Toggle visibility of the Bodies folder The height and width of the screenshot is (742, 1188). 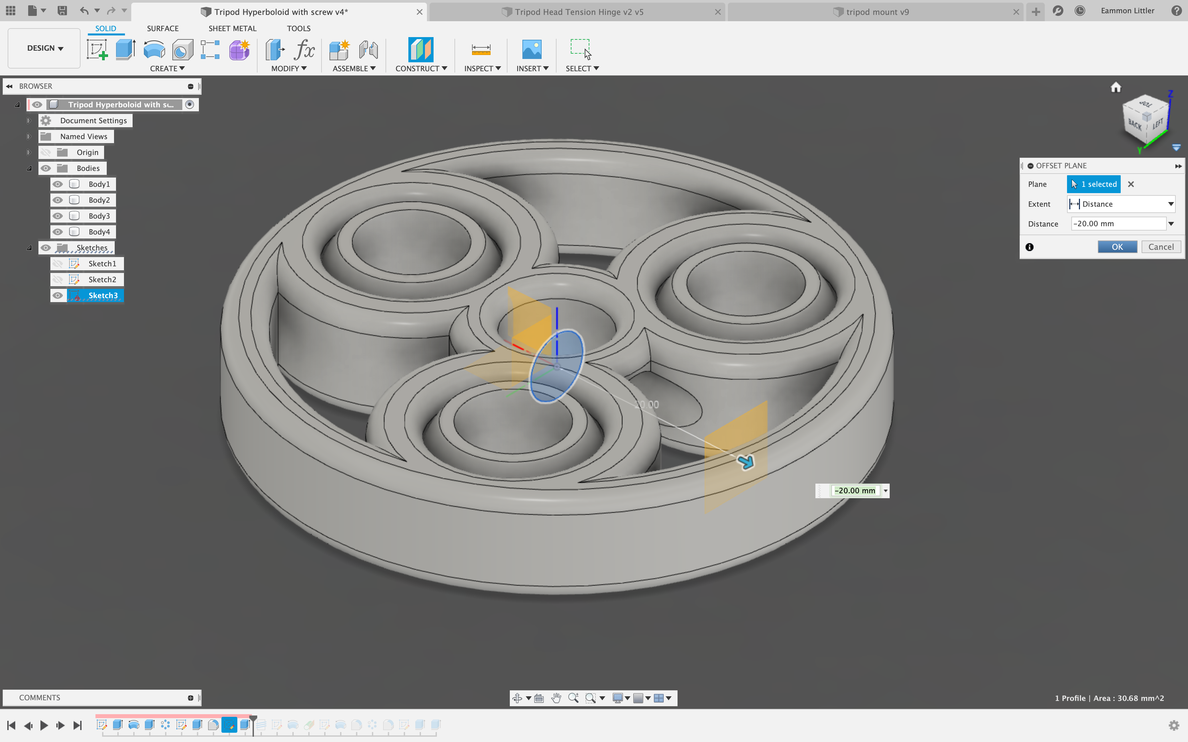click(46, 168)
